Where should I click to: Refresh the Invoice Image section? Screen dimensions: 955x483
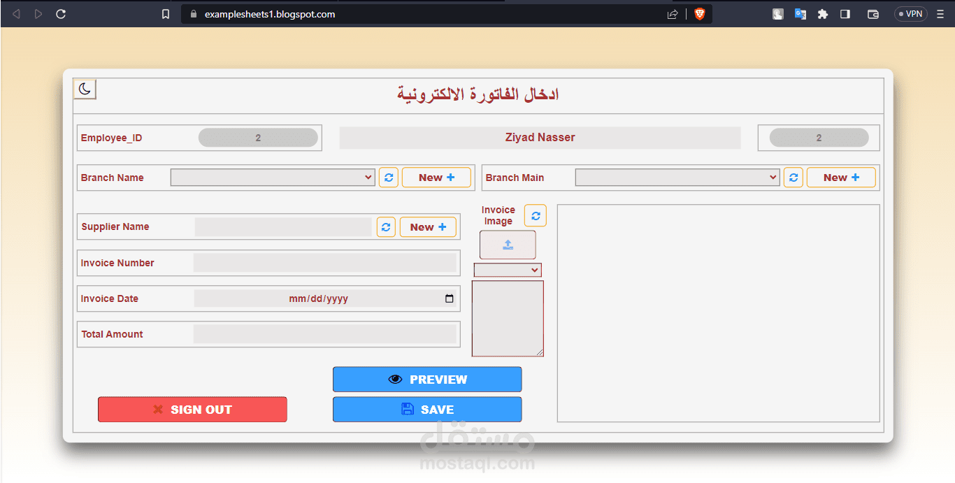536,215
